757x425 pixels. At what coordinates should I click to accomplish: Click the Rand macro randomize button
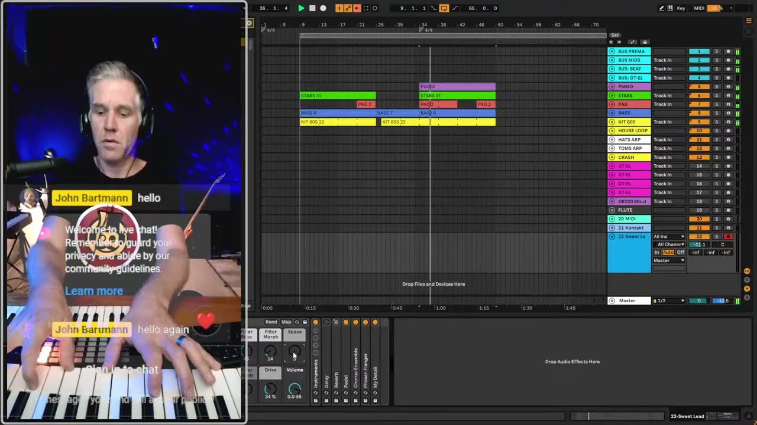(271, 322)
